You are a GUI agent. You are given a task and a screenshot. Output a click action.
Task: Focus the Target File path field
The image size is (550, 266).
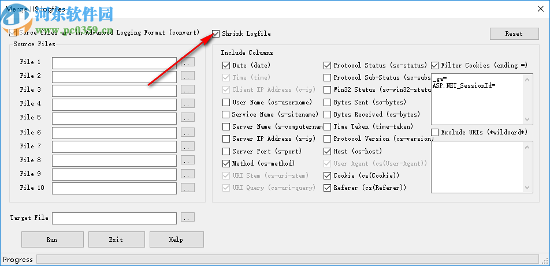coord(114,218)
